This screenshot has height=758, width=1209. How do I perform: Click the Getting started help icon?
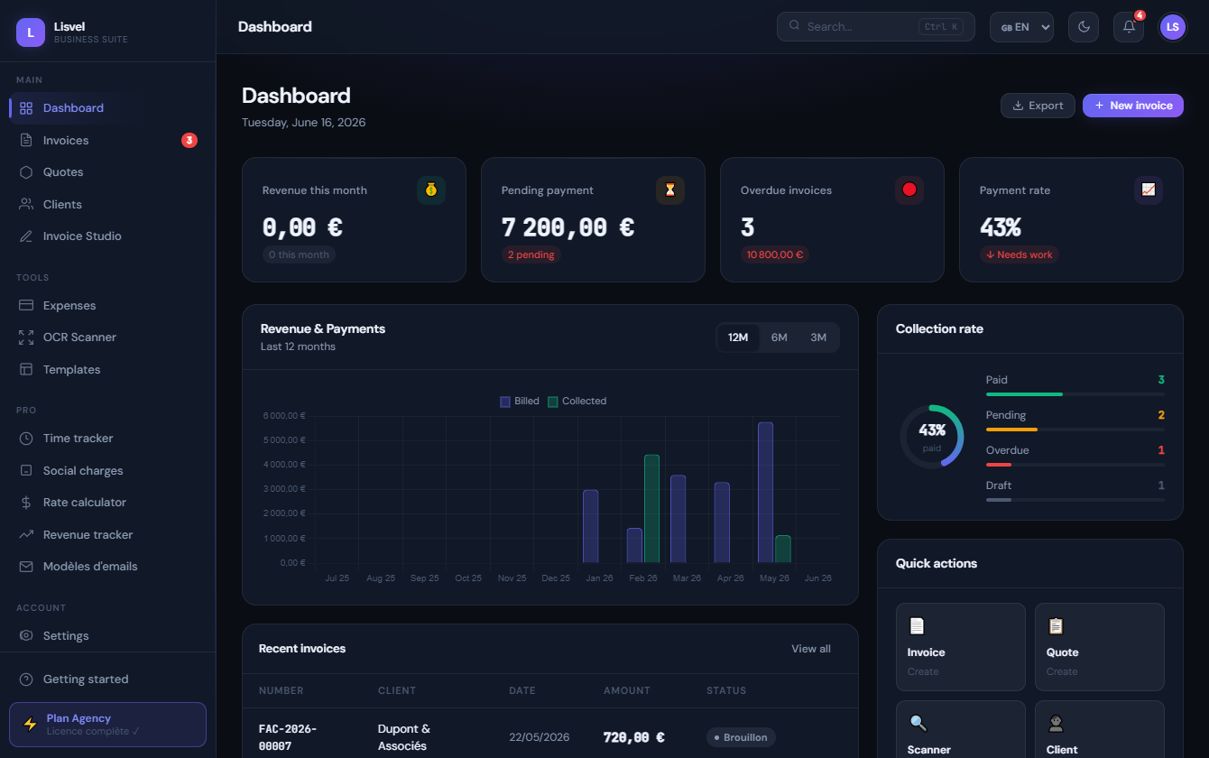[x=26, y=679]
